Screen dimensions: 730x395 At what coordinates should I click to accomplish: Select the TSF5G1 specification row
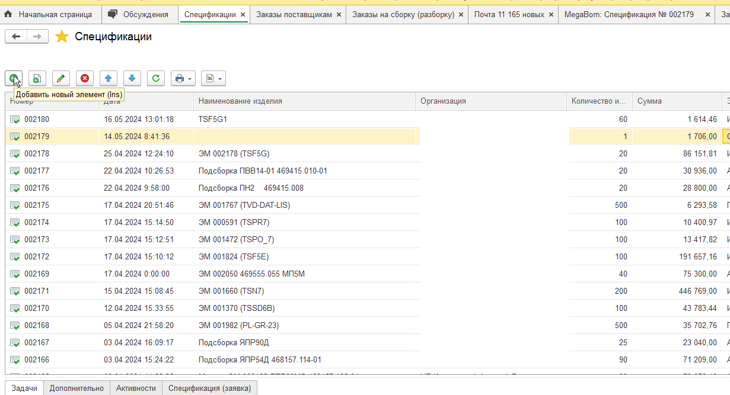(x=213, y=120)
